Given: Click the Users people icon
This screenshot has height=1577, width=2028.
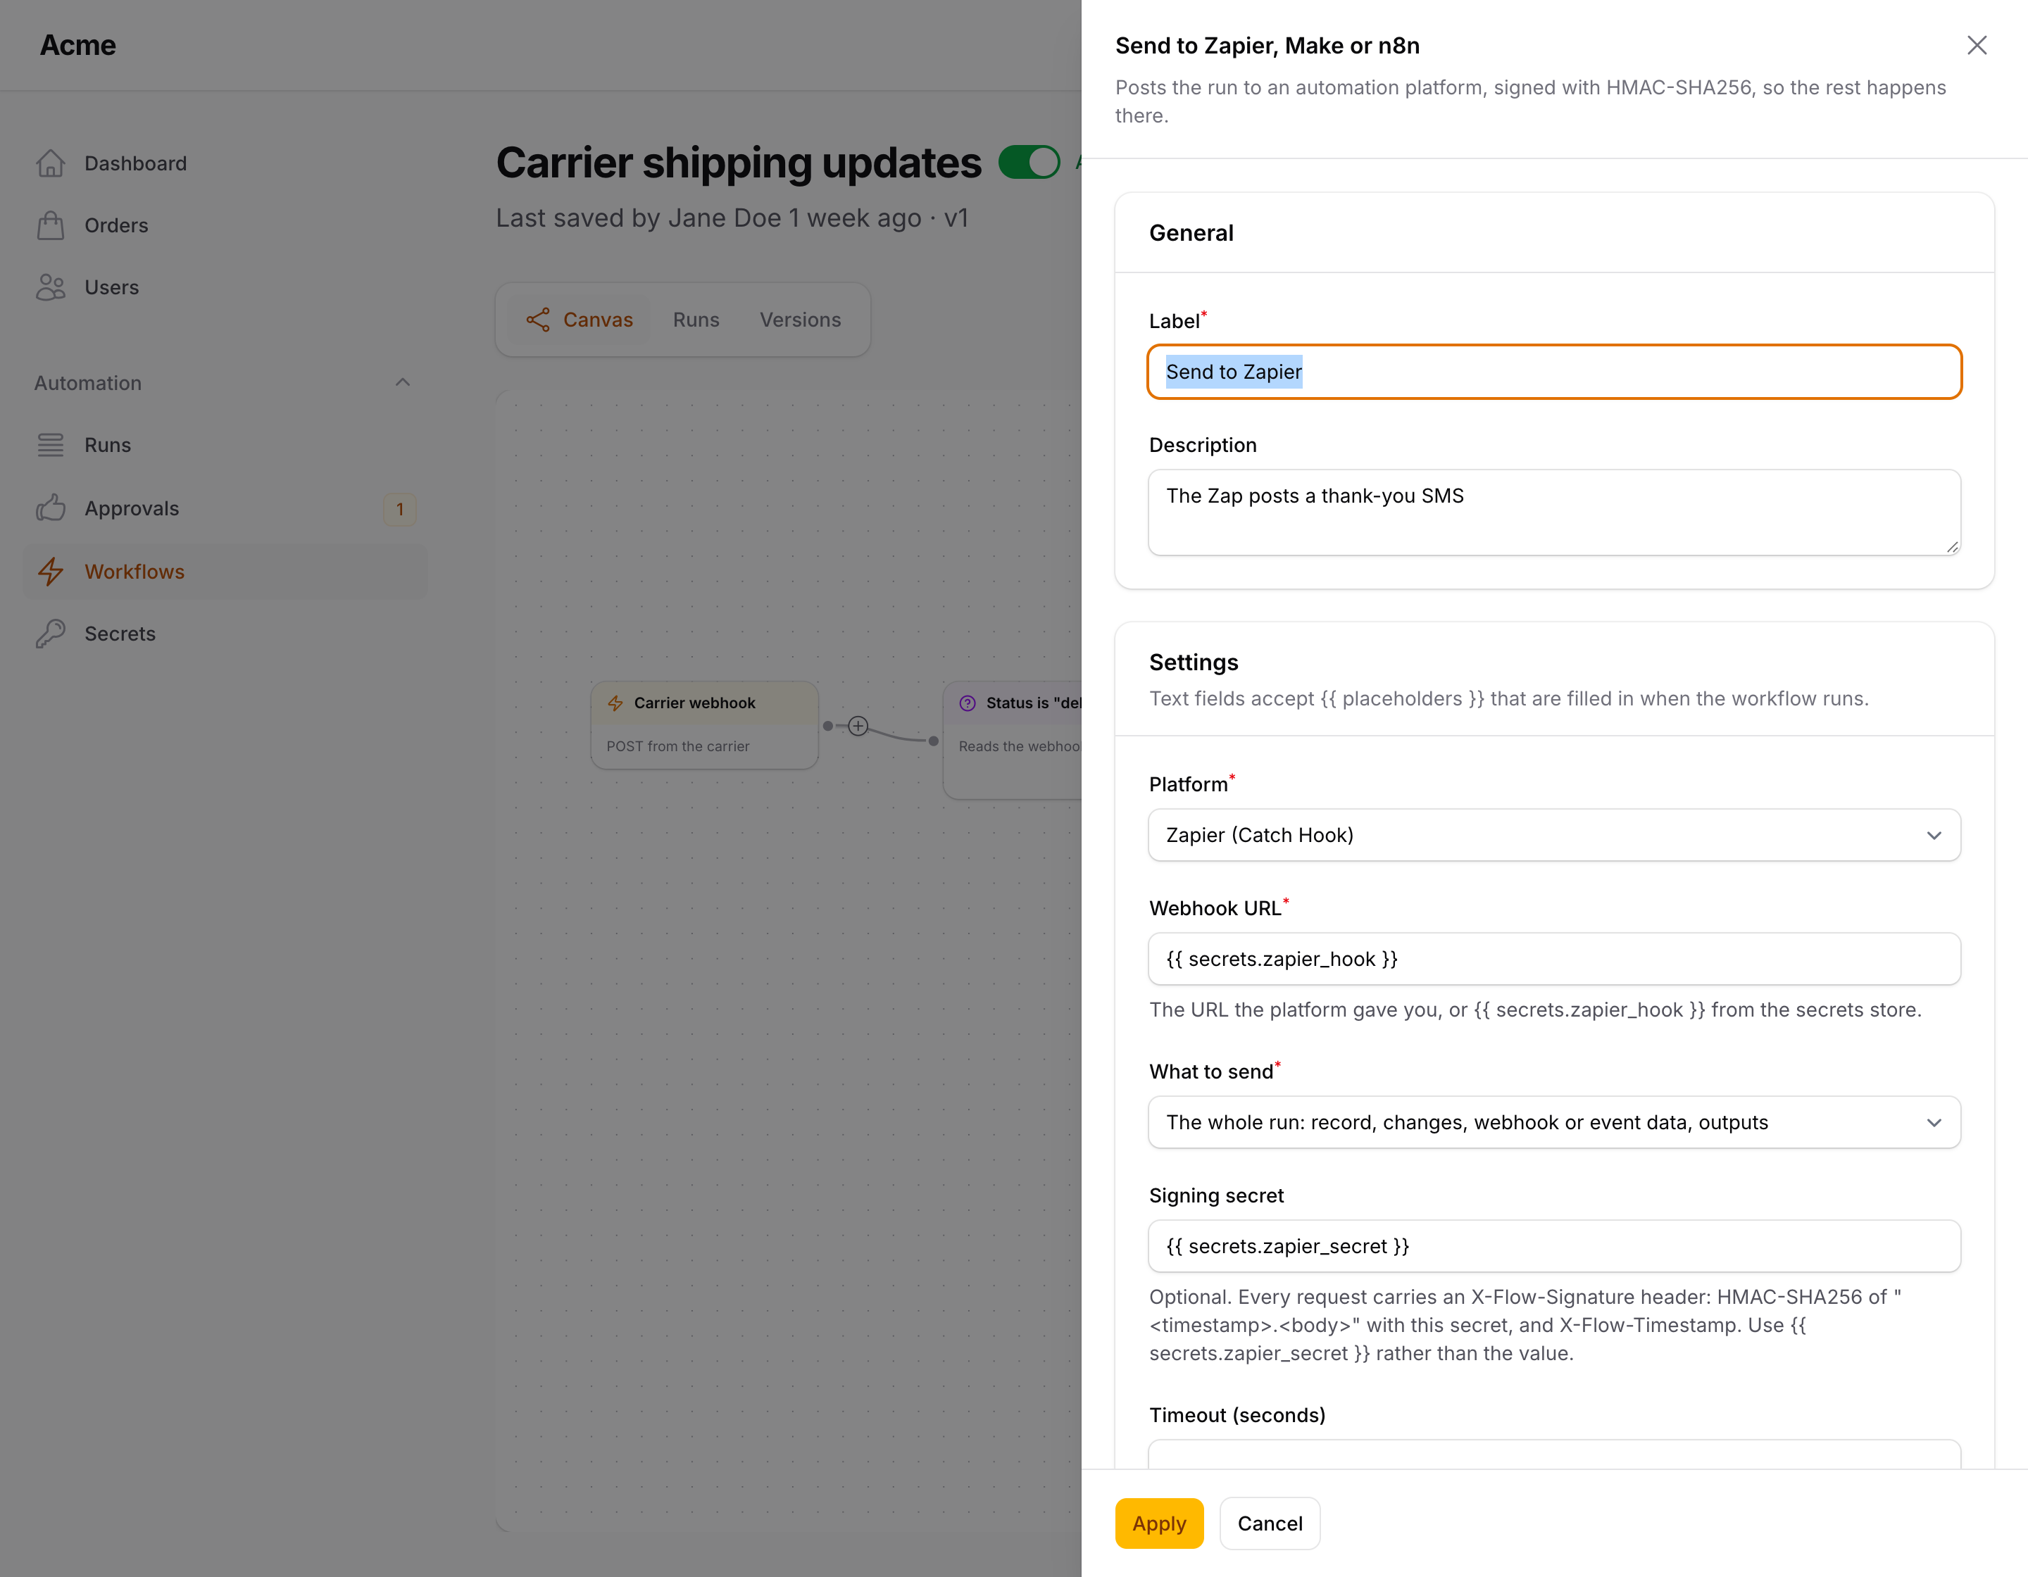Looking at the screenshot, I should pos(51,288).
